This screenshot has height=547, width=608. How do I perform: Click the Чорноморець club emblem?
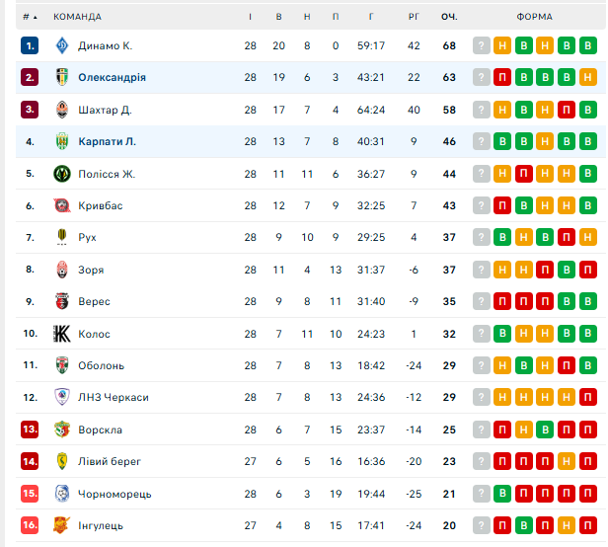(61, 494)
